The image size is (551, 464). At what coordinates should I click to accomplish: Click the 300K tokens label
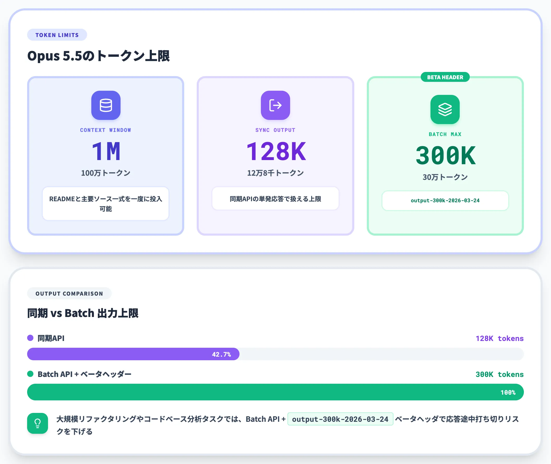(499, 374)
